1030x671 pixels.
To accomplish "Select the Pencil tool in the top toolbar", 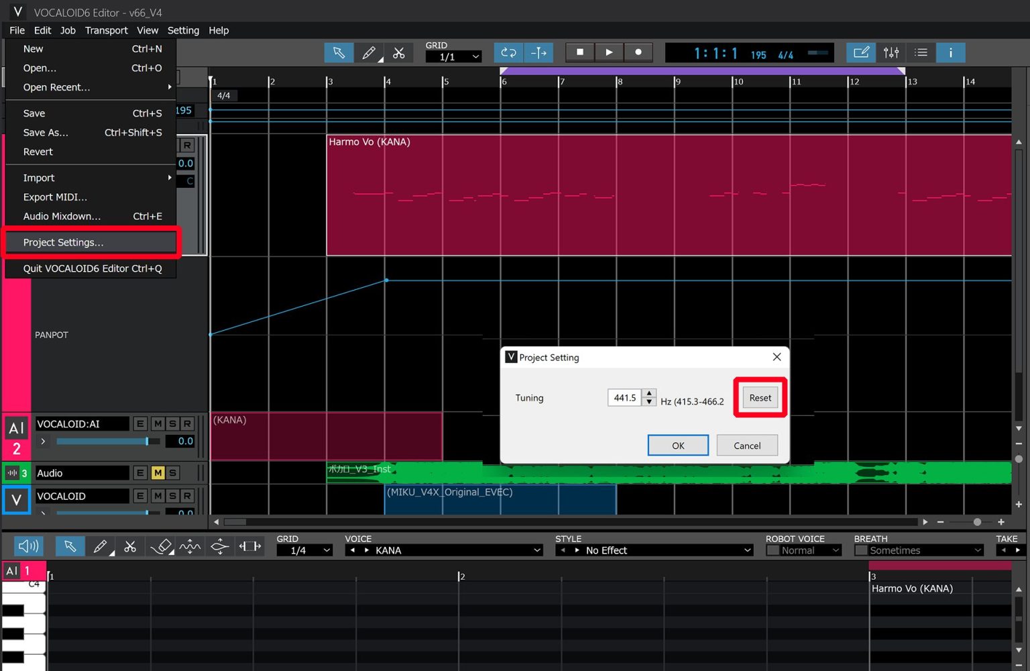I will (x=369, y=52).
